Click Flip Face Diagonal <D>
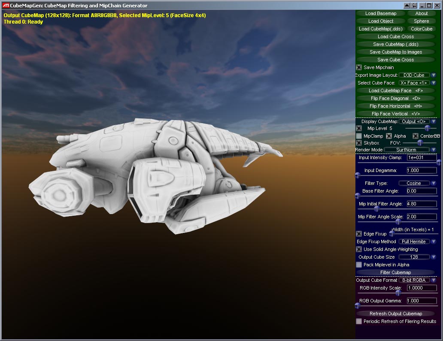The height and width of the screenshot is (341, 443). point(395,98)
